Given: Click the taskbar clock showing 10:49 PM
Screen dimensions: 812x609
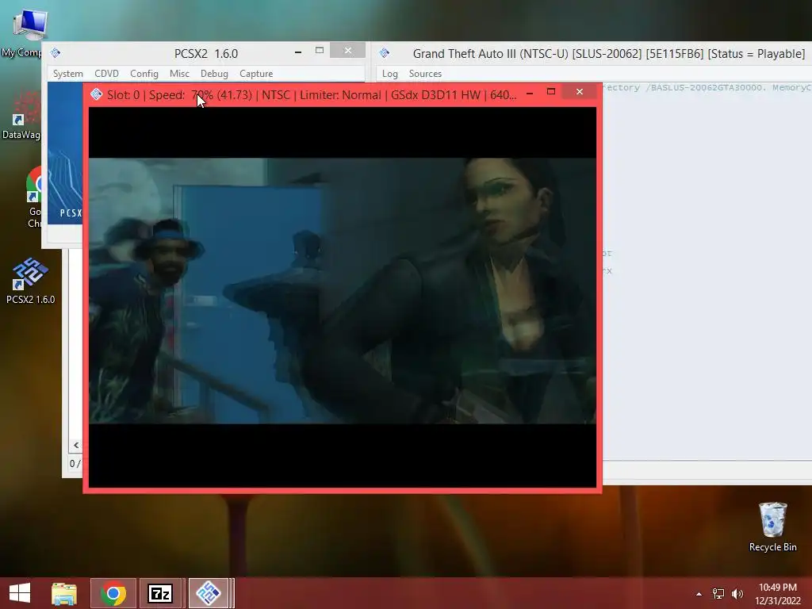Looking at the screenshot, I should (x=778, y=594).
